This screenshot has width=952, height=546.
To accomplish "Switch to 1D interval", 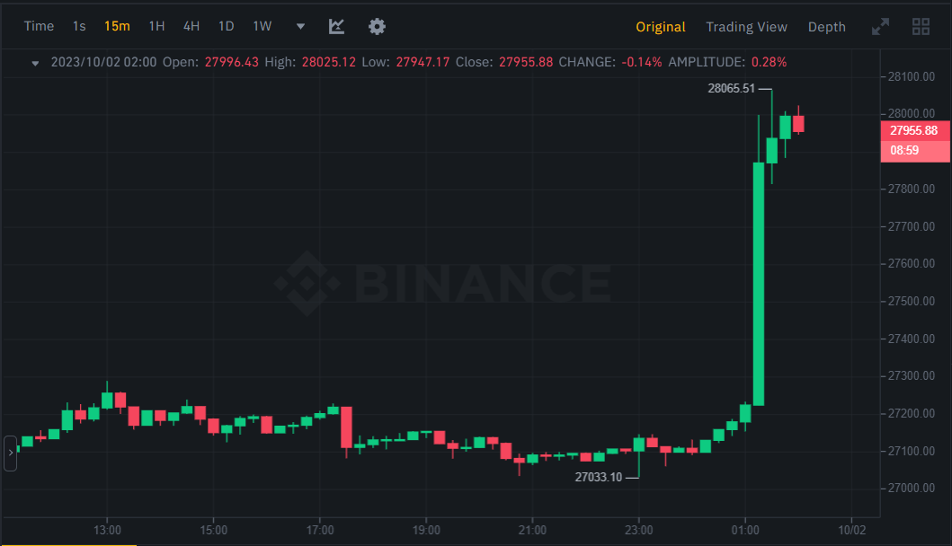I will 227,26.
